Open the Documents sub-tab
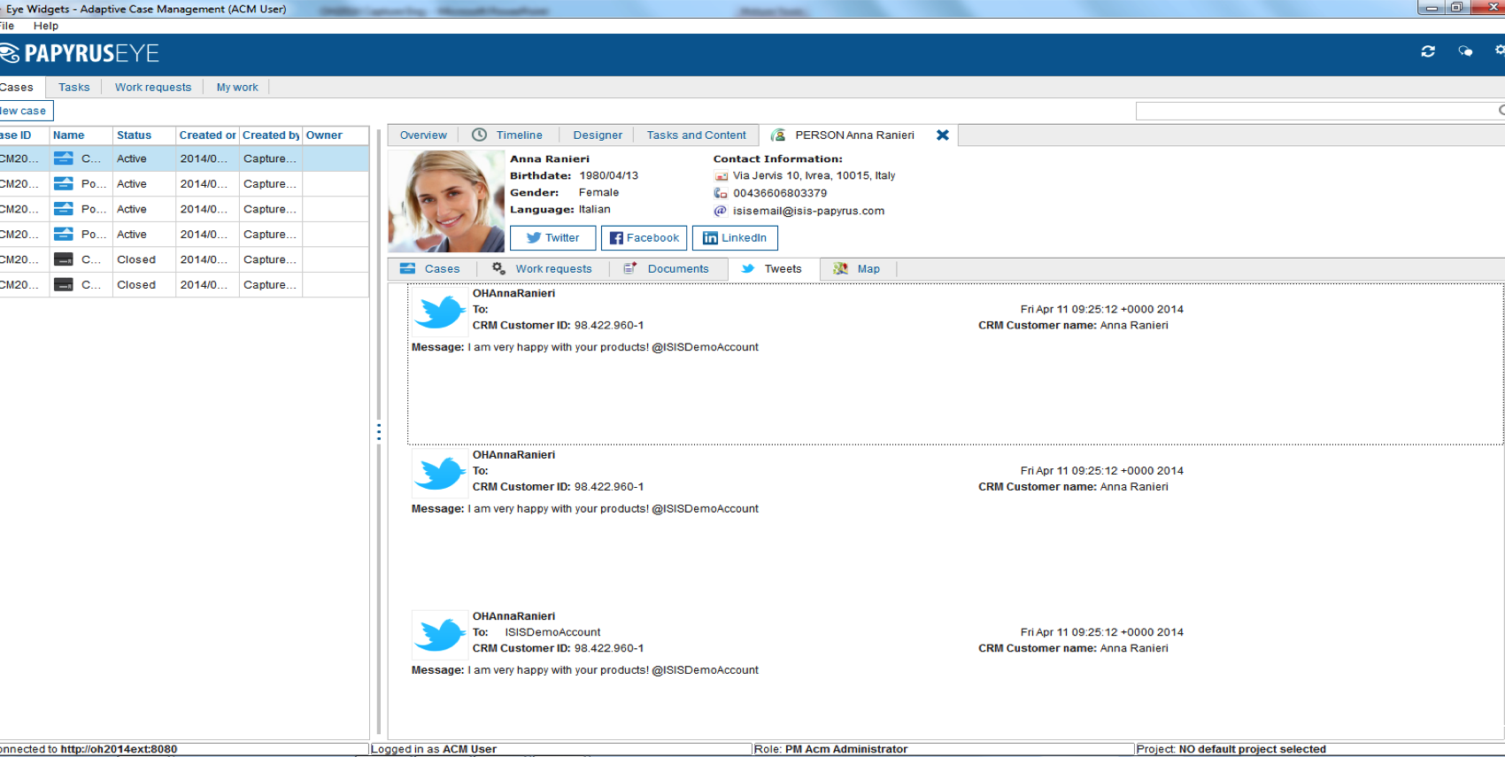This screenshot has height=757, width=1505. pos(667,268)
